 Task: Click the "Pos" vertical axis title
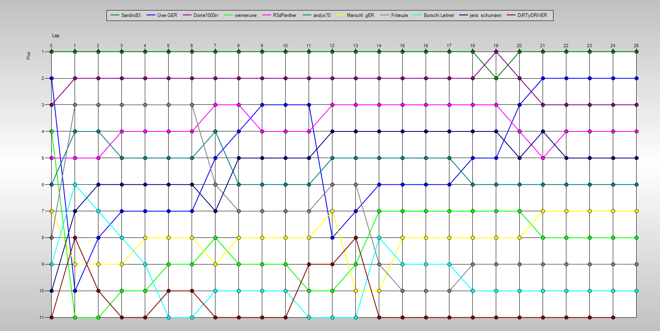pos(28,56)
